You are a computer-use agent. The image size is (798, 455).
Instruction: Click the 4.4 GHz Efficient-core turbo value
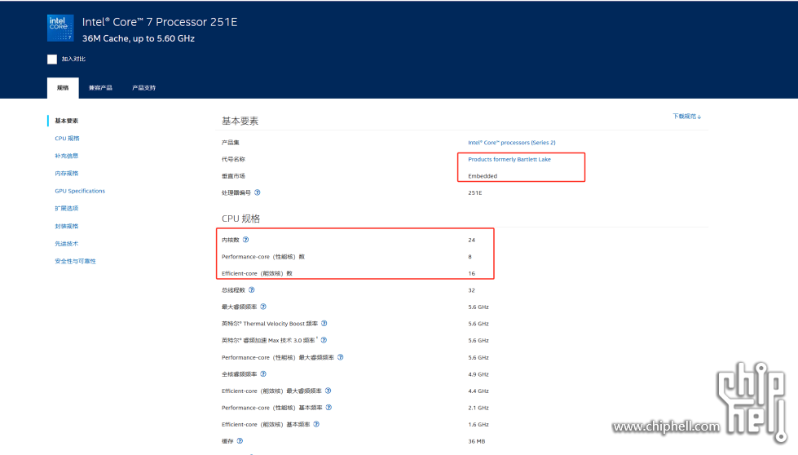point(478,391)
